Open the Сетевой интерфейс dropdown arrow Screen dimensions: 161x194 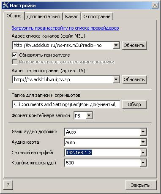click(x=143, y=153)
